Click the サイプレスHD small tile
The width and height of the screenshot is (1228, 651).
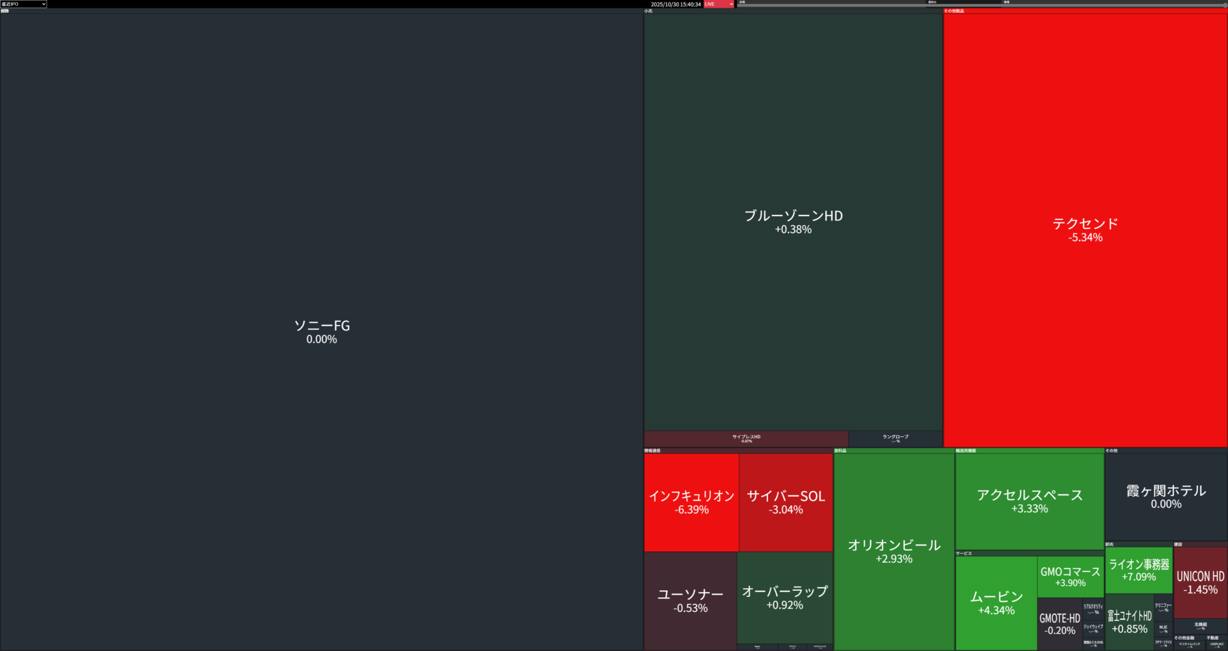point(746,439)
